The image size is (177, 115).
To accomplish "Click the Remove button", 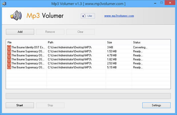I will [x=50, y=32].
